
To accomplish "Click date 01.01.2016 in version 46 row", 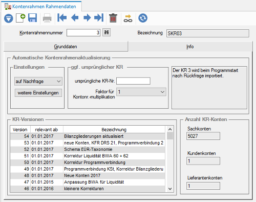I will (42, 189).
